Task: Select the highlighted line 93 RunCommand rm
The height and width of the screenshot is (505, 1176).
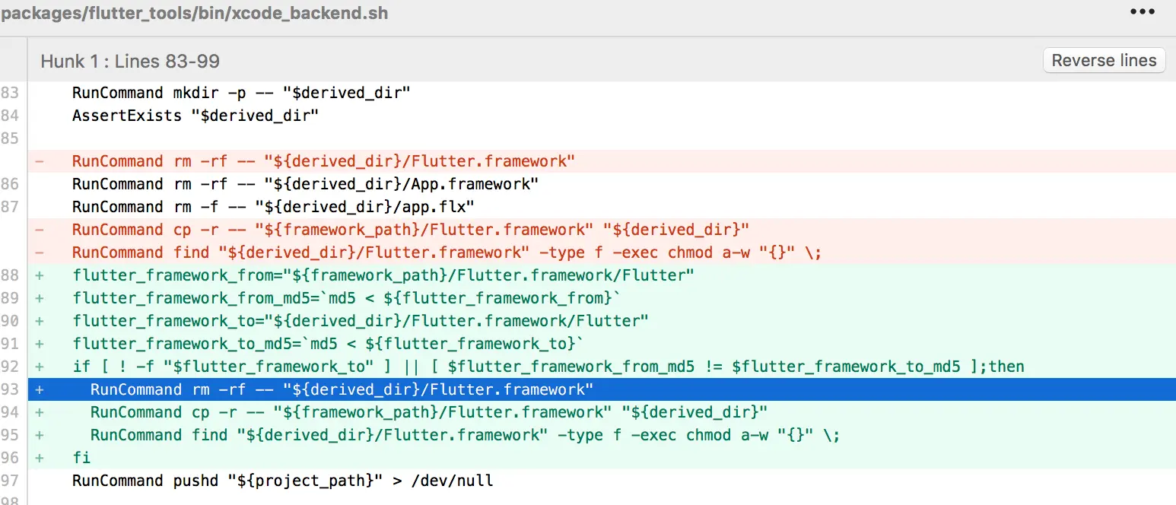Action: click(x=335, y=389)
